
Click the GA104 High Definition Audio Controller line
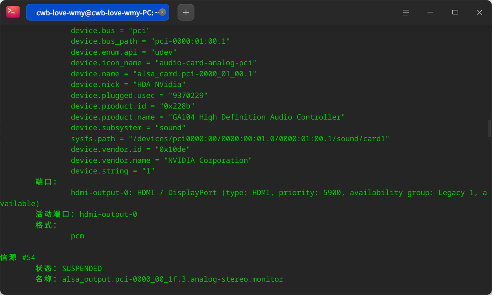point(208,117)
